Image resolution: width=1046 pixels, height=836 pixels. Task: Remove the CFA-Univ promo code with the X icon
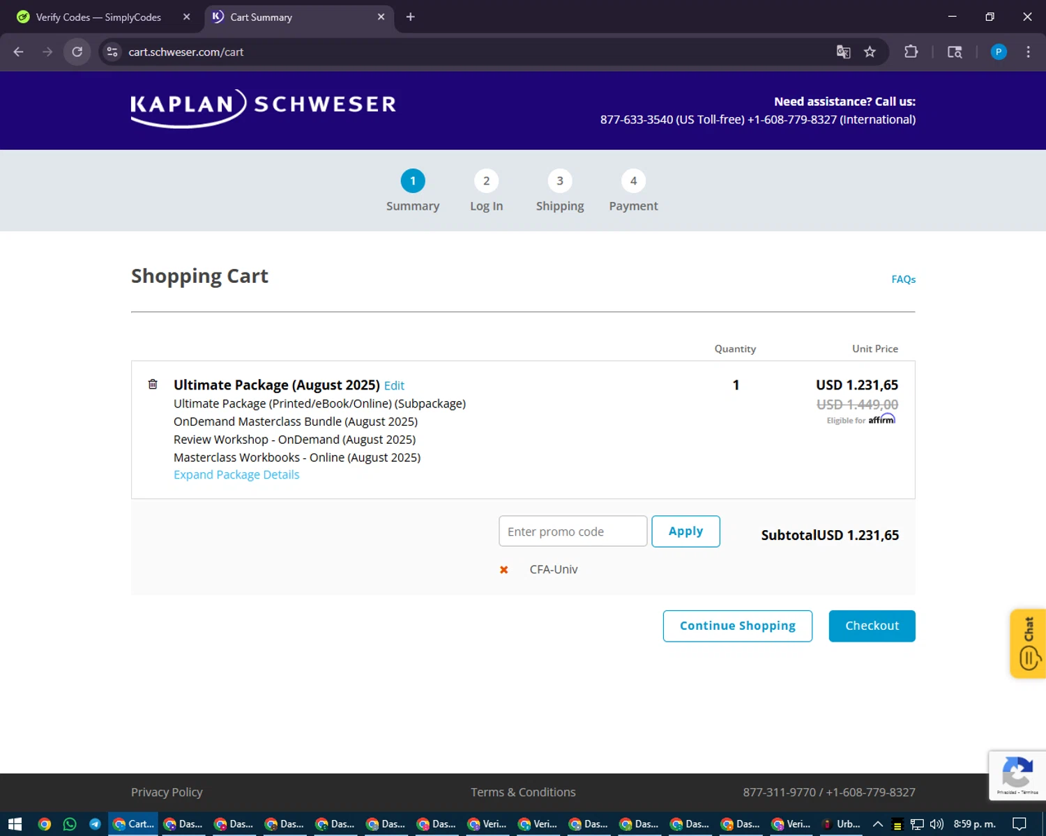[504, 570]
